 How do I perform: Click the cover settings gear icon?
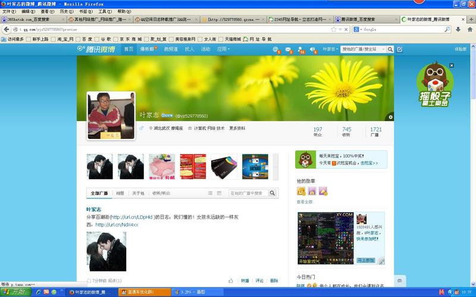tap(390, 117)
